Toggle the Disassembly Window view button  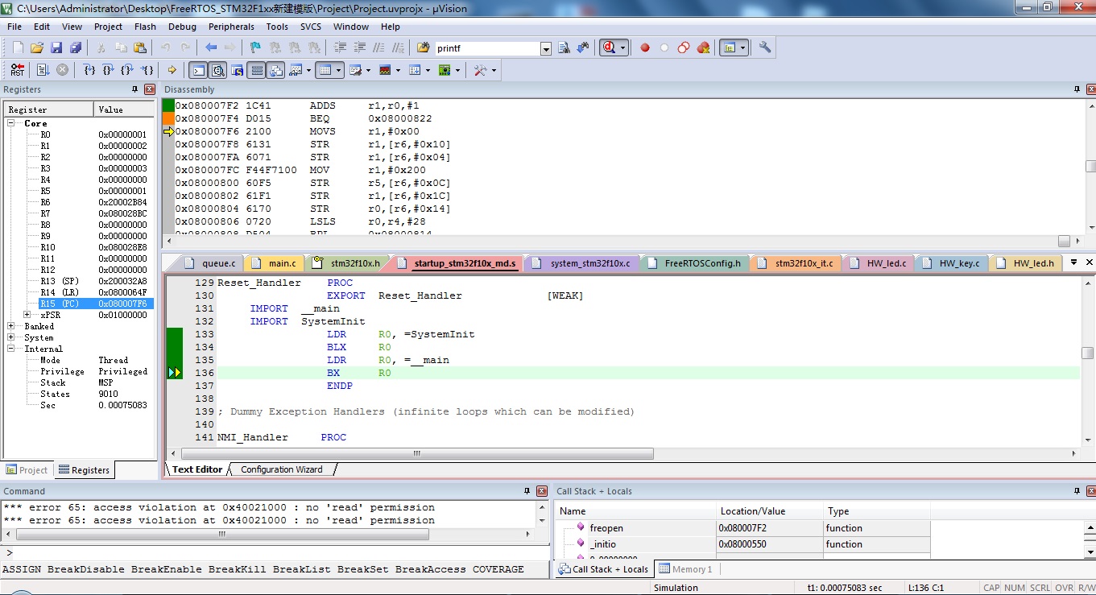pos(217,70)
